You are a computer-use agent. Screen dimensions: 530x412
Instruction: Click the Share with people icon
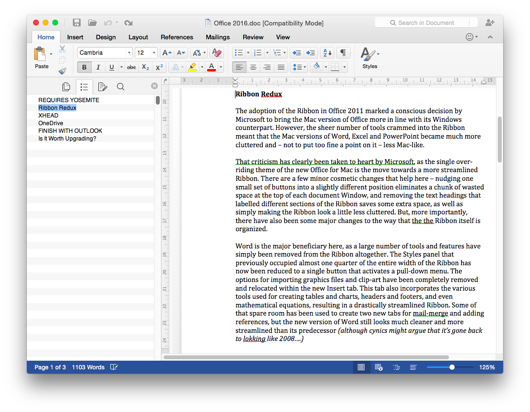pos(490,23)
